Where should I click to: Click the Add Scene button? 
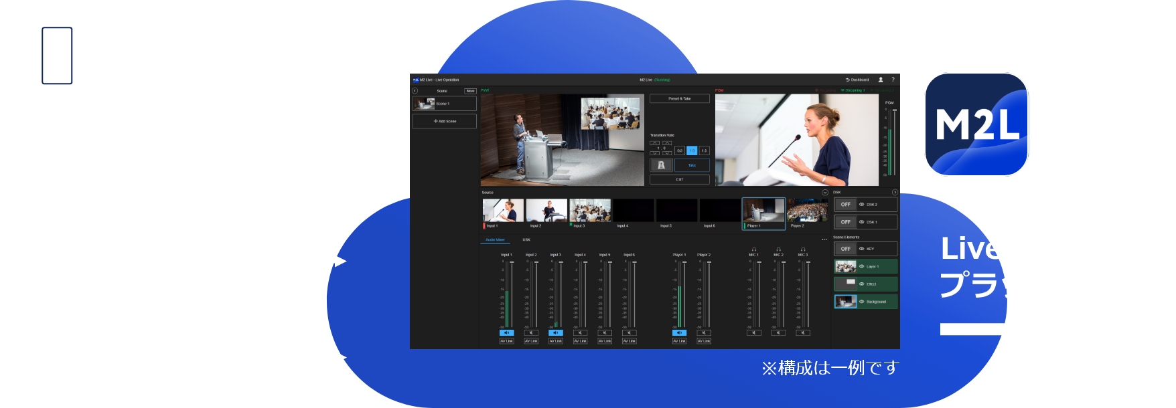445,121
